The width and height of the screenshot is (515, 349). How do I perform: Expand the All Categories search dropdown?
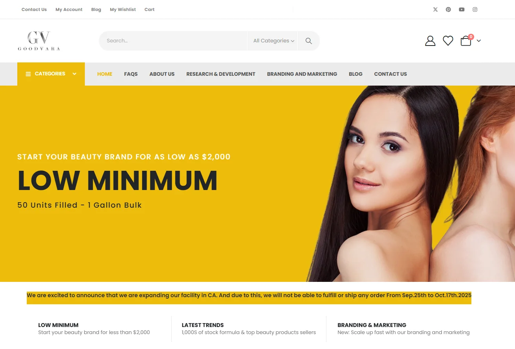273,41
